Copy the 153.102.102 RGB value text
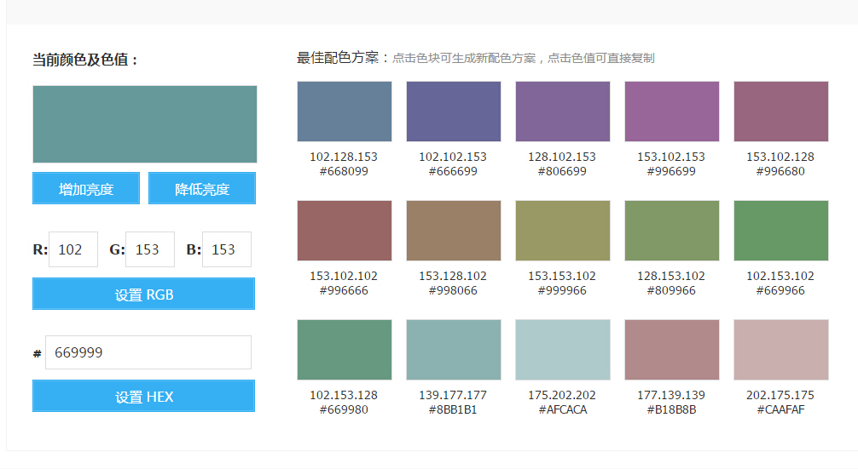The width and height of the screenshot is (858, 469). tap(344, 276)
